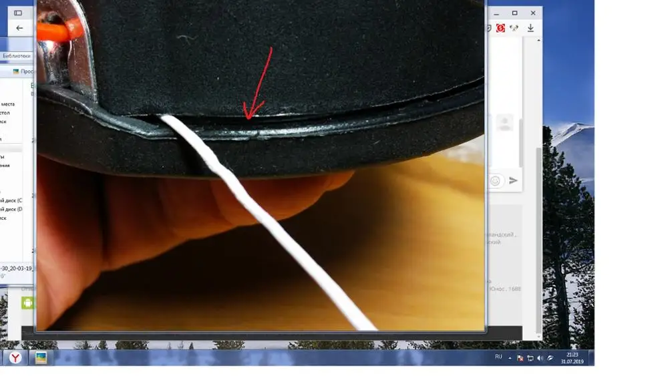Viewport: 668px width, 376px height.
Task: Open the dog-face extension icon in browser toolbar
Action: pos(514,28)
